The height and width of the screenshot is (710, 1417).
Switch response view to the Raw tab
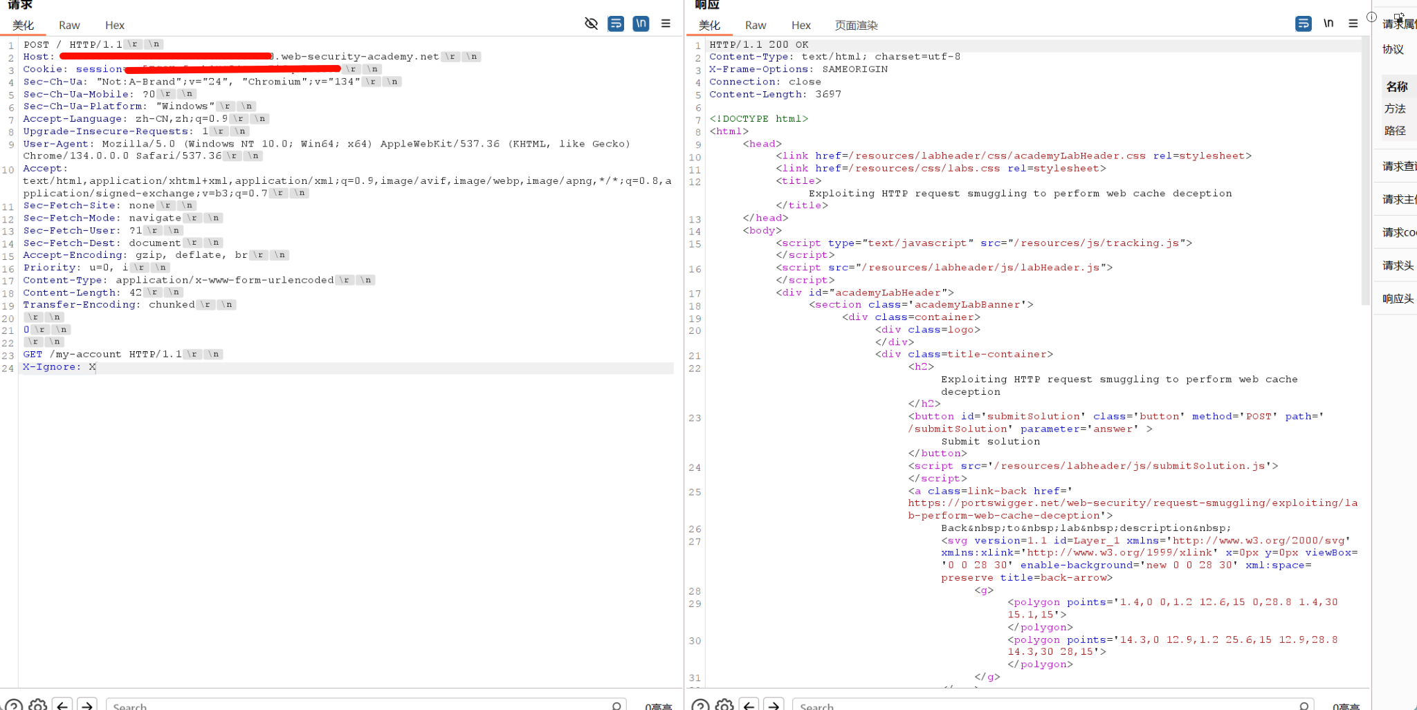756,25
